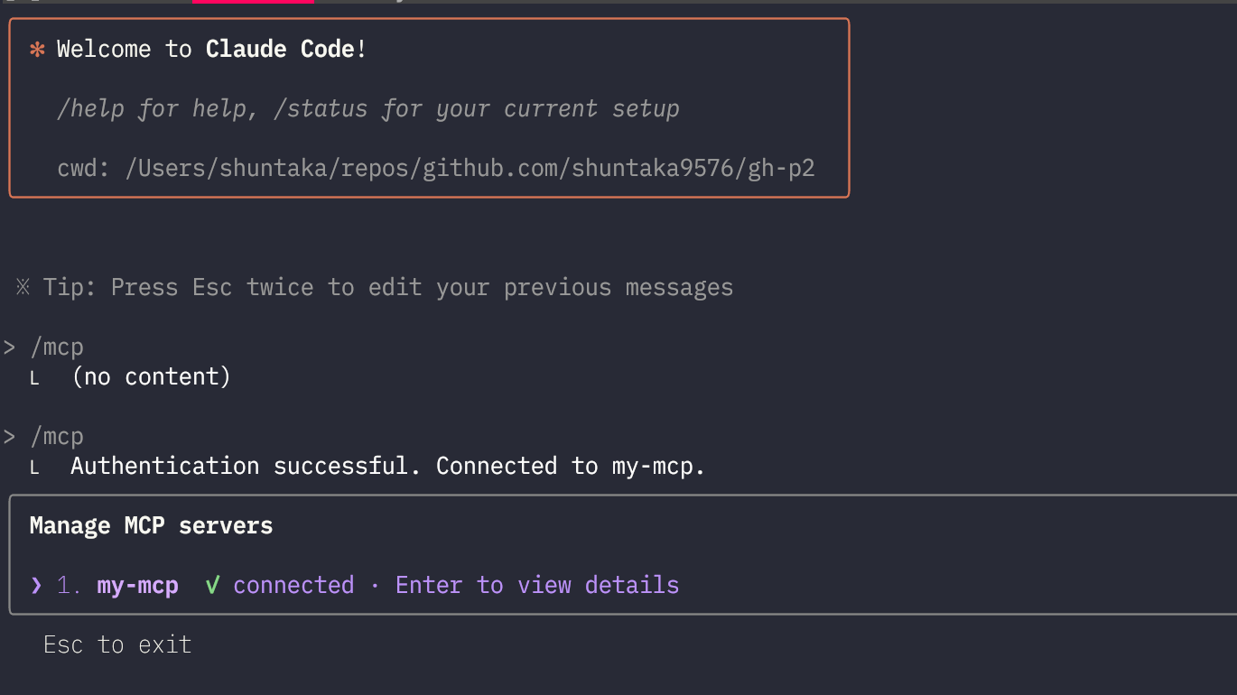Click the L result marker beside (no content)

34,379
